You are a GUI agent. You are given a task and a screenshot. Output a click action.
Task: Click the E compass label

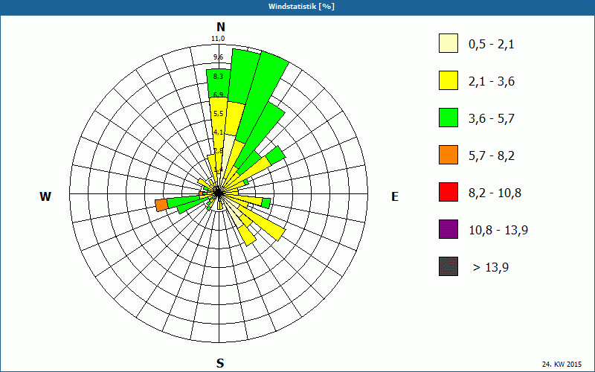tap(395, 196)
